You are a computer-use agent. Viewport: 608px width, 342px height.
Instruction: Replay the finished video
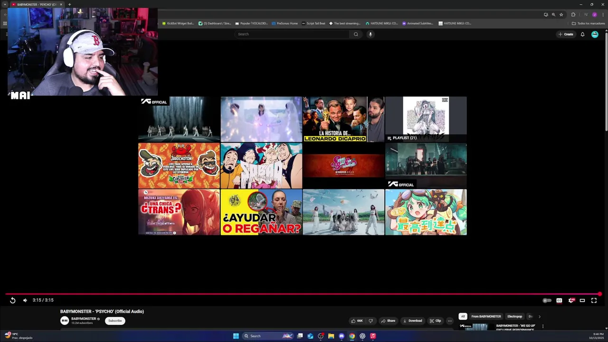(x=13, y=300)
